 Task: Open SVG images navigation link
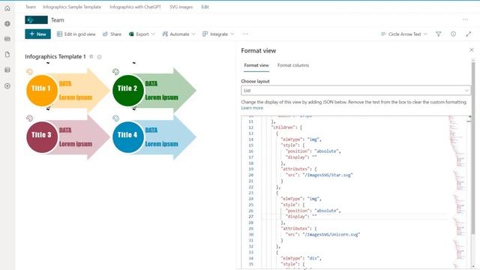181,7
